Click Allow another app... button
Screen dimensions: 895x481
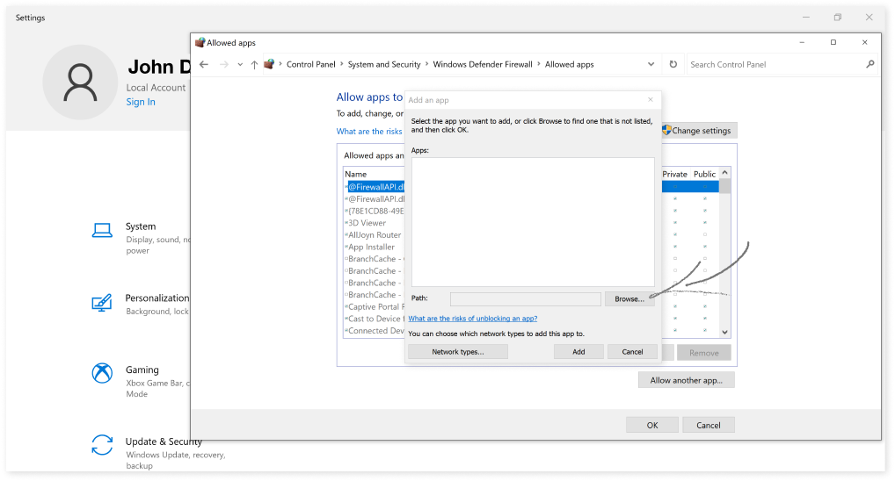coord(686,380)
